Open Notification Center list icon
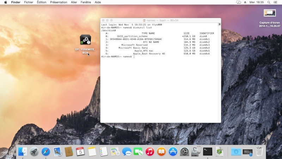Viewport: 282px width, 159px height. tap(275, 2)
